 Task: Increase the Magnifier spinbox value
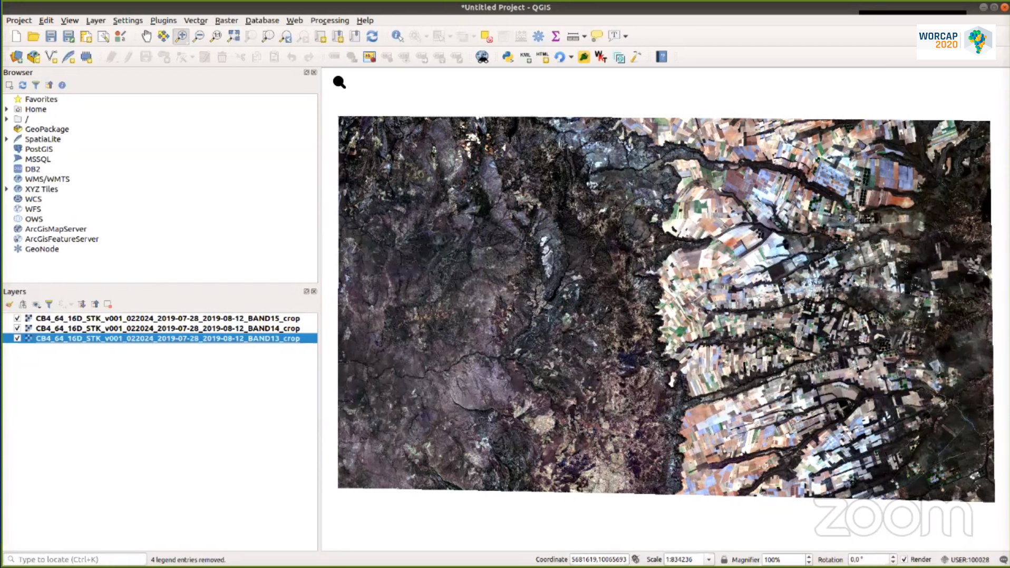pos(809,557)
